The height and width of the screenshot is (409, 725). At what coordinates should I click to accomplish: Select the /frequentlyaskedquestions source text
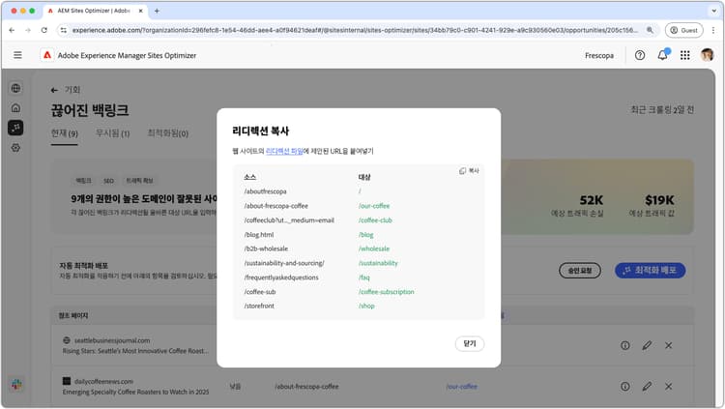(281, 278)
